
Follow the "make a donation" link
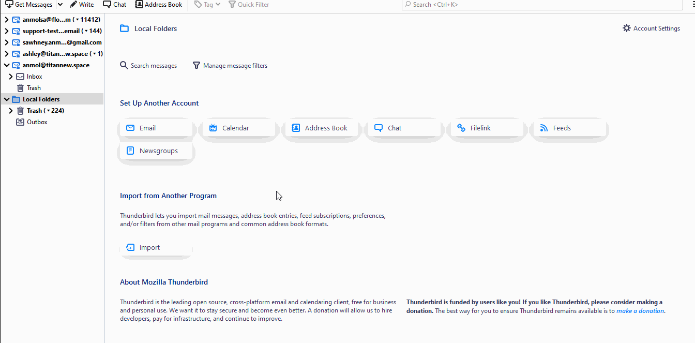[x=640, y=311]
